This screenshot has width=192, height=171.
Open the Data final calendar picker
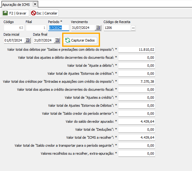point(57,40)
